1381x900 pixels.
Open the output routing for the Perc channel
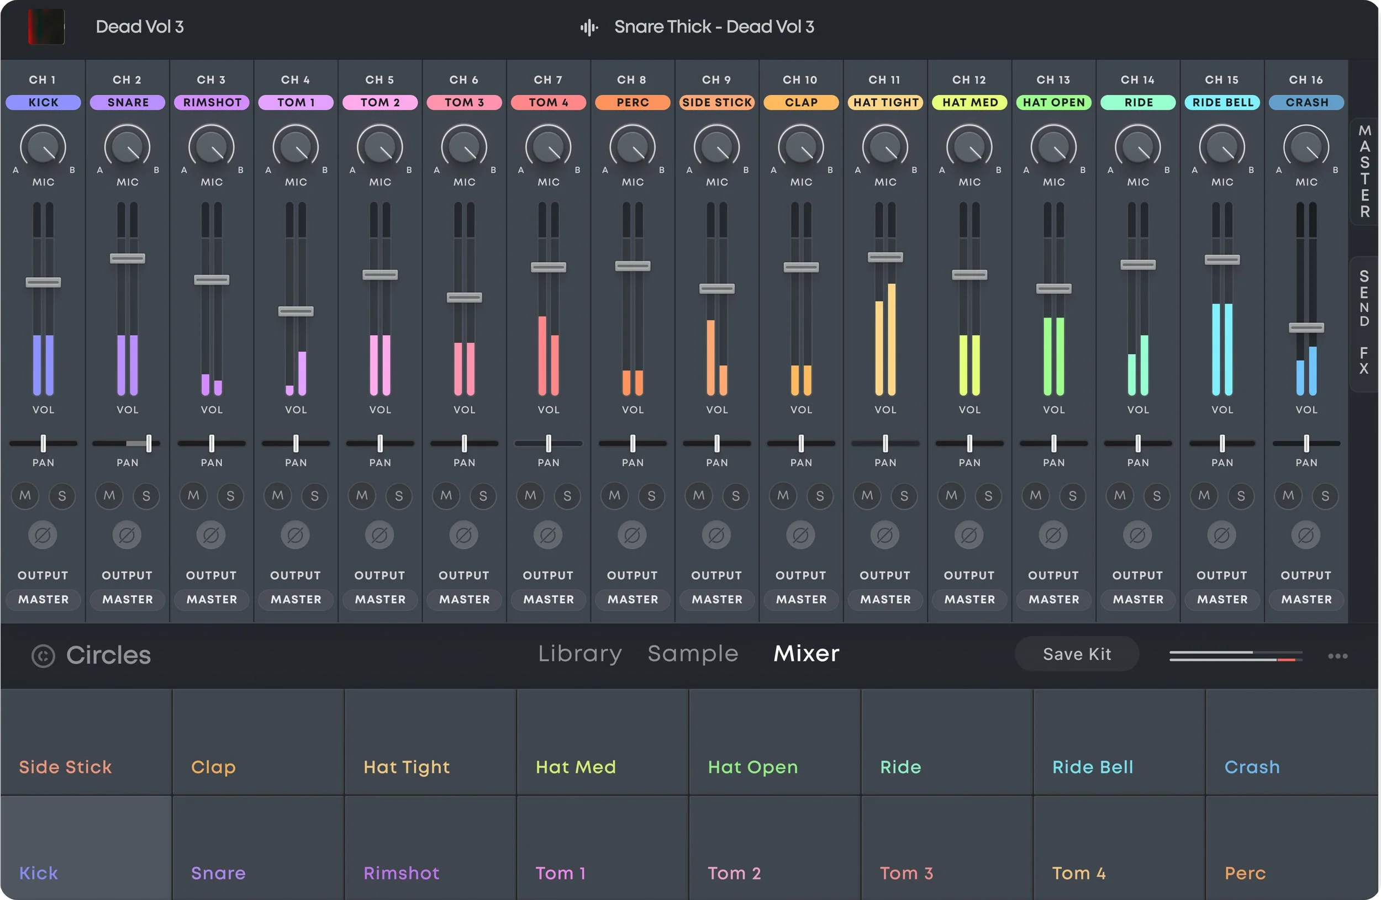[x=632, y=600]
